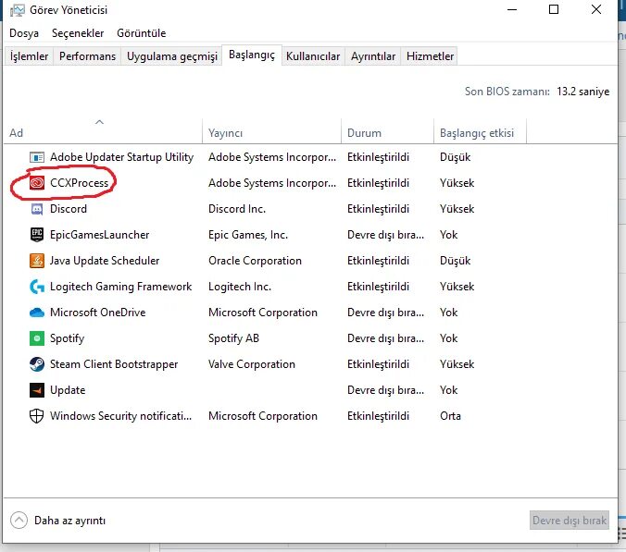
Task: Select the Windows Security notification row name
Action: pyautogui.click(x=120, y=416)
